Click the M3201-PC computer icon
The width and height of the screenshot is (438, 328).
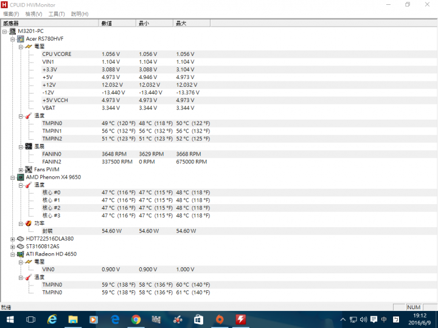click(12, 31)
